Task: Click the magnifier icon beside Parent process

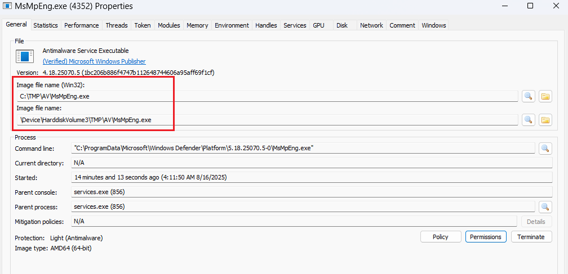Action: click(x=545, y=206)
